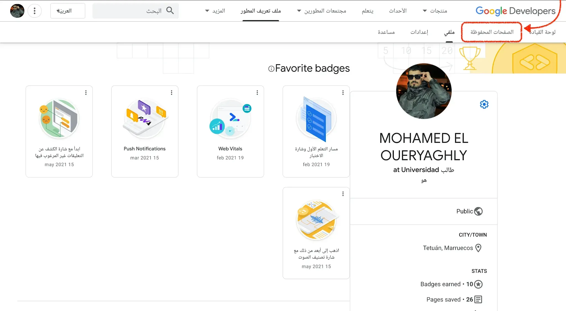566x311 pixels.
Task: Open options menu on Web Vitals badge
Action: click(x=257, y=92)
